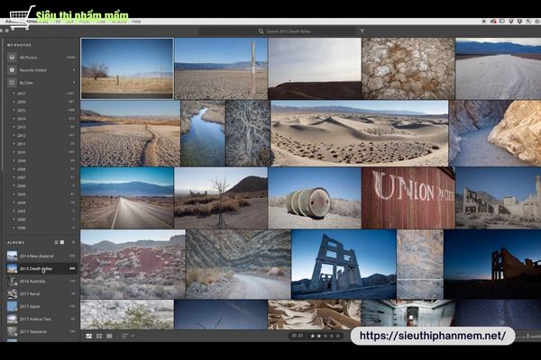This screenshot has height=360, width=541.
Task: Expand the Recently Added arrow
Action: 74,70
